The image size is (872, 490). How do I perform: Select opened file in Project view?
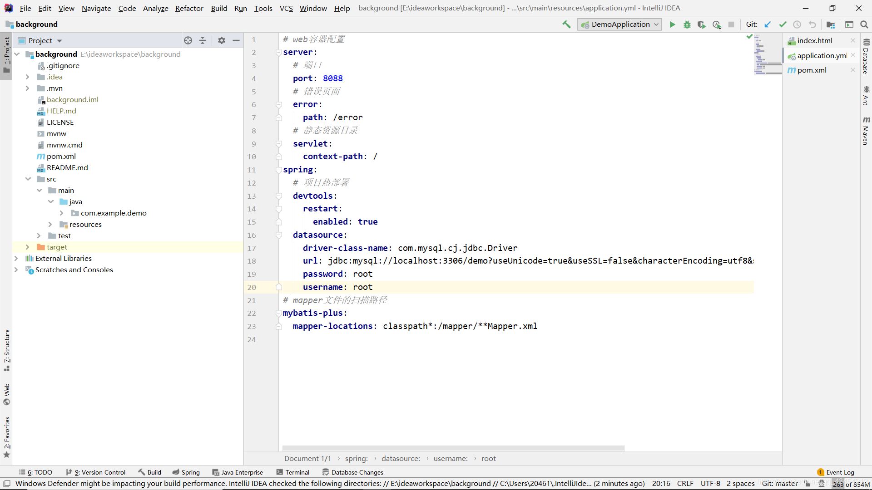pyautogui.click(x=188, y=40)
